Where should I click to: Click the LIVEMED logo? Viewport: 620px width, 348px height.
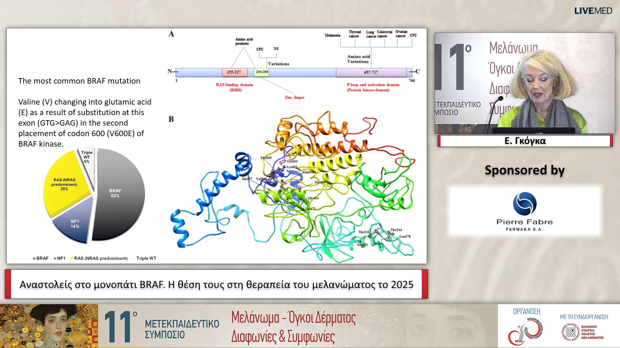[593, 11]
